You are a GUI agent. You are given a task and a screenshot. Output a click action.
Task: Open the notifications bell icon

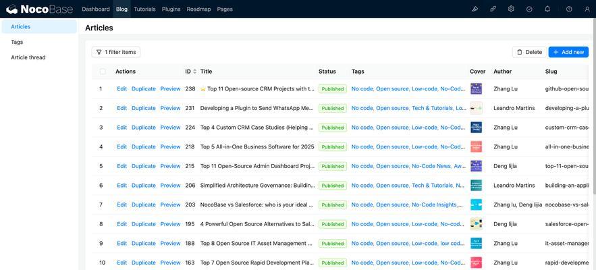[x=547, y=9]
